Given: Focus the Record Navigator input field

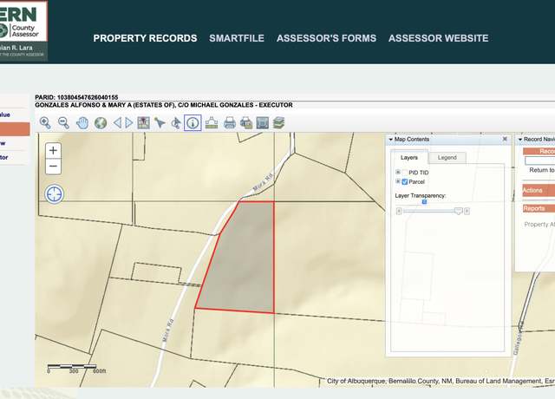Looking at the screenshot, I should pyautogui.click(x=539, y=161).
